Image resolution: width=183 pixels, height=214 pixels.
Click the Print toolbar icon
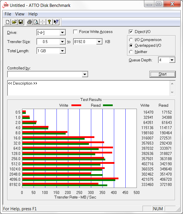click(x=29, y=22)
